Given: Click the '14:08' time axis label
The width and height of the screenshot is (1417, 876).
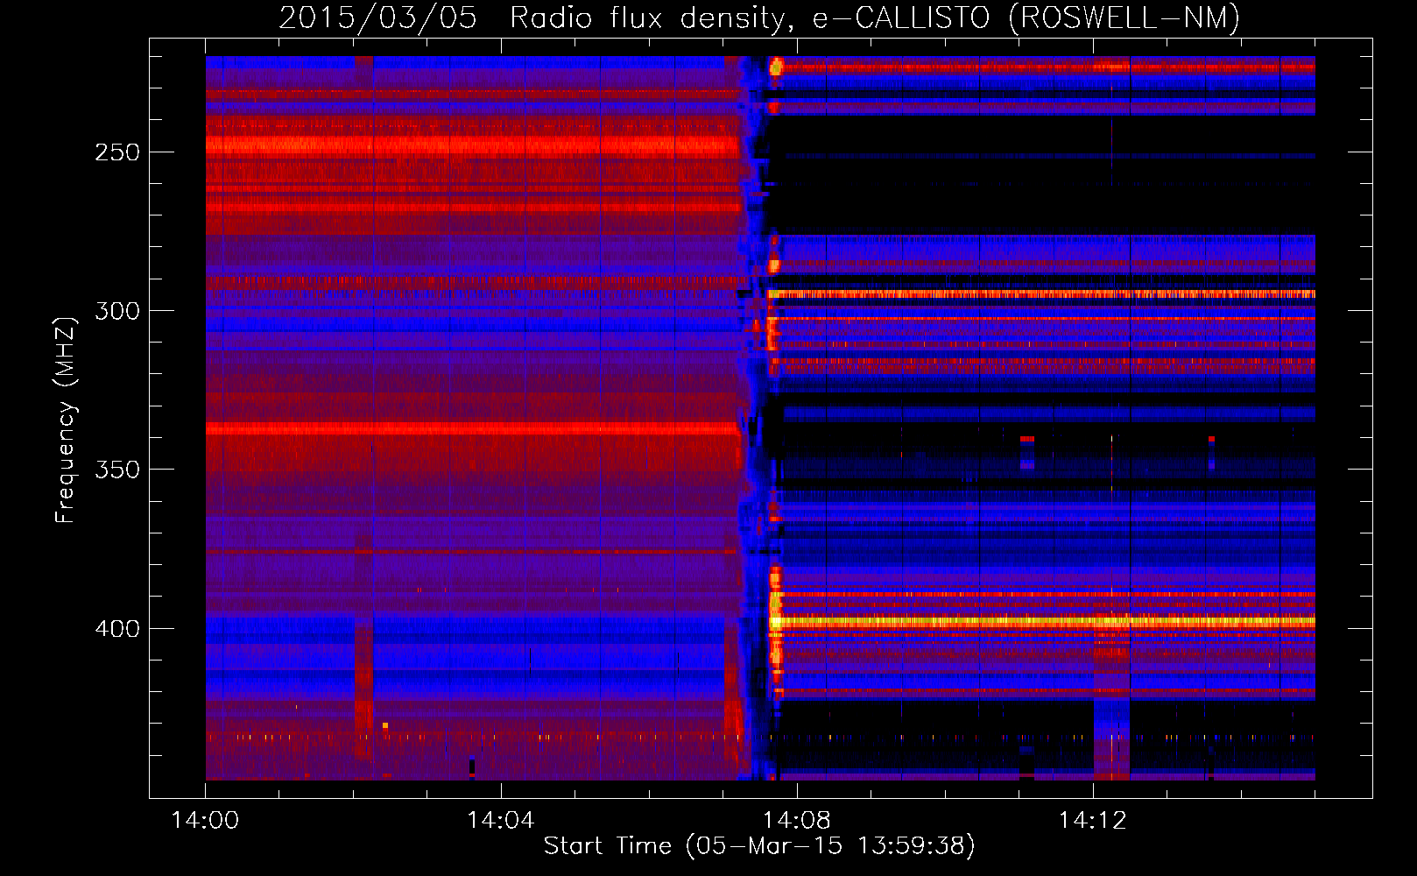Looking at the screenshot, I should (796, 821).
